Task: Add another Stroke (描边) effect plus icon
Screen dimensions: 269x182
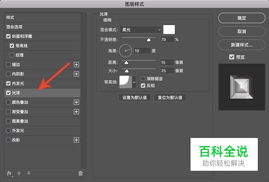Action: click(x=76, y=65)
